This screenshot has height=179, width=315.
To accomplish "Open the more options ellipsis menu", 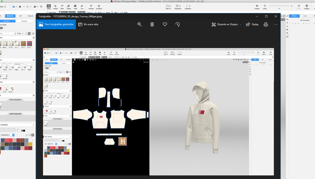I will coord(275,24).
